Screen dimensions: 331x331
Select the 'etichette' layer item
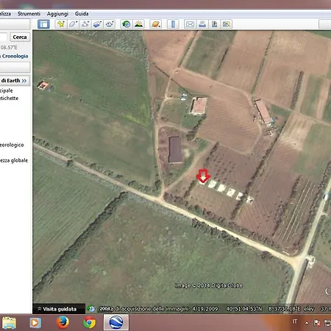click(x=10, y=99)
